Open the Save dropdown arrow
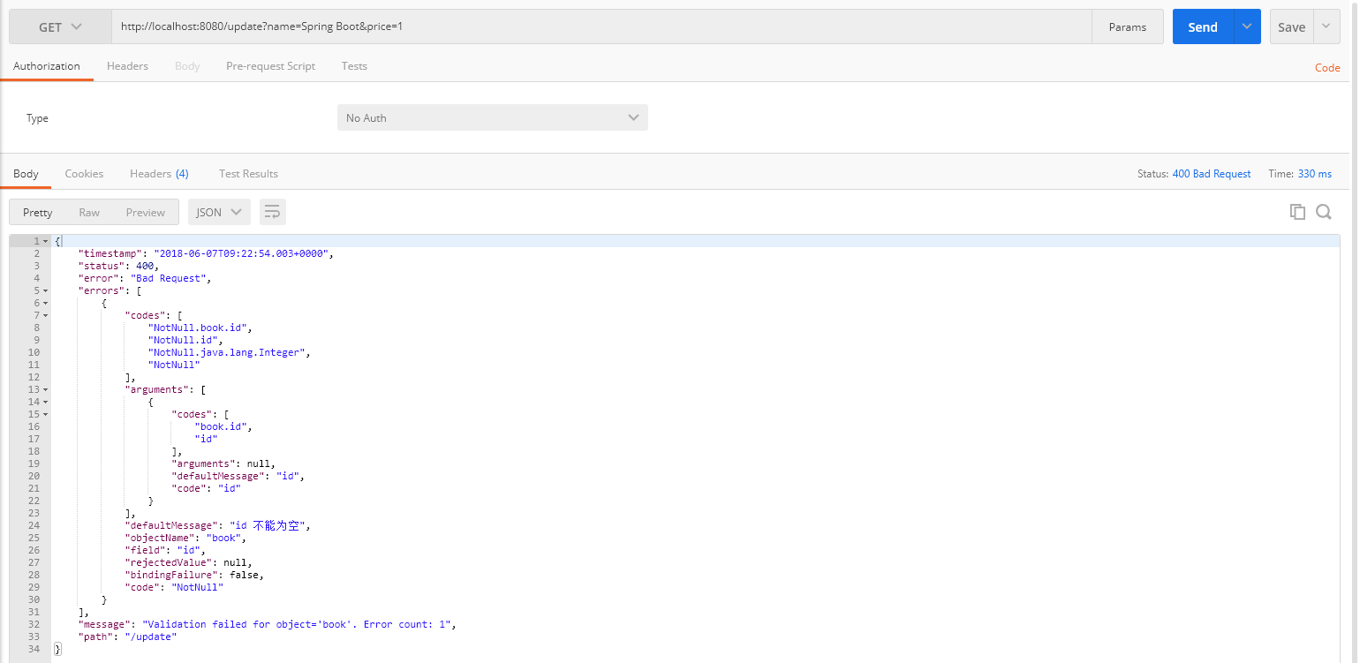1360x663 pixels. (1326, 27)
